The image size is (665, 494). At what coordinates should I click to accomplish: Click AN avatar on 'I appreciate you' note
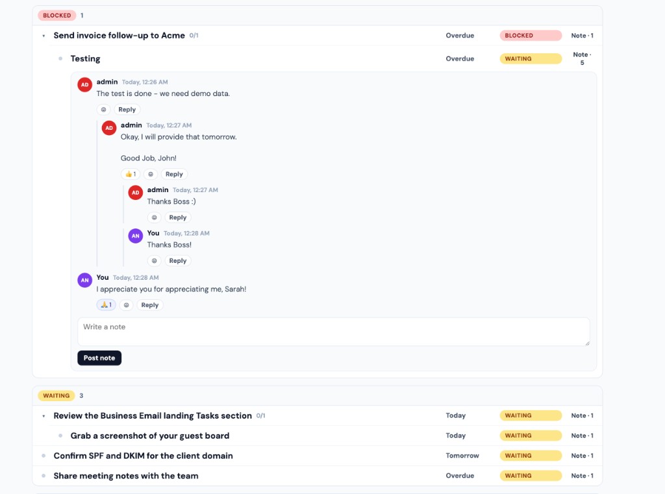pyautogui.click(x=85, y=280)
